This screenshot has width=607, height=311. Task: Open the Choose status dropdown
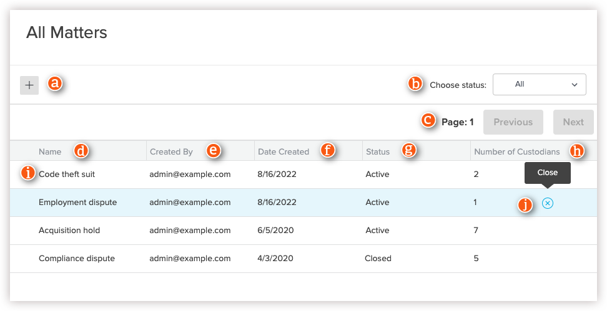coord(539,84)
